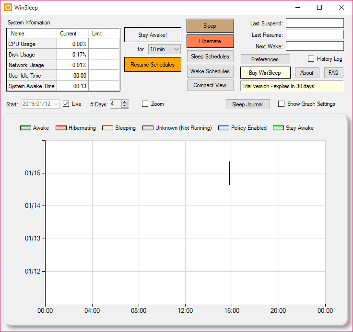Check Show Graph Settings
Screen dimensions: 353x332
pyautogui.click(x=281, y=103)
